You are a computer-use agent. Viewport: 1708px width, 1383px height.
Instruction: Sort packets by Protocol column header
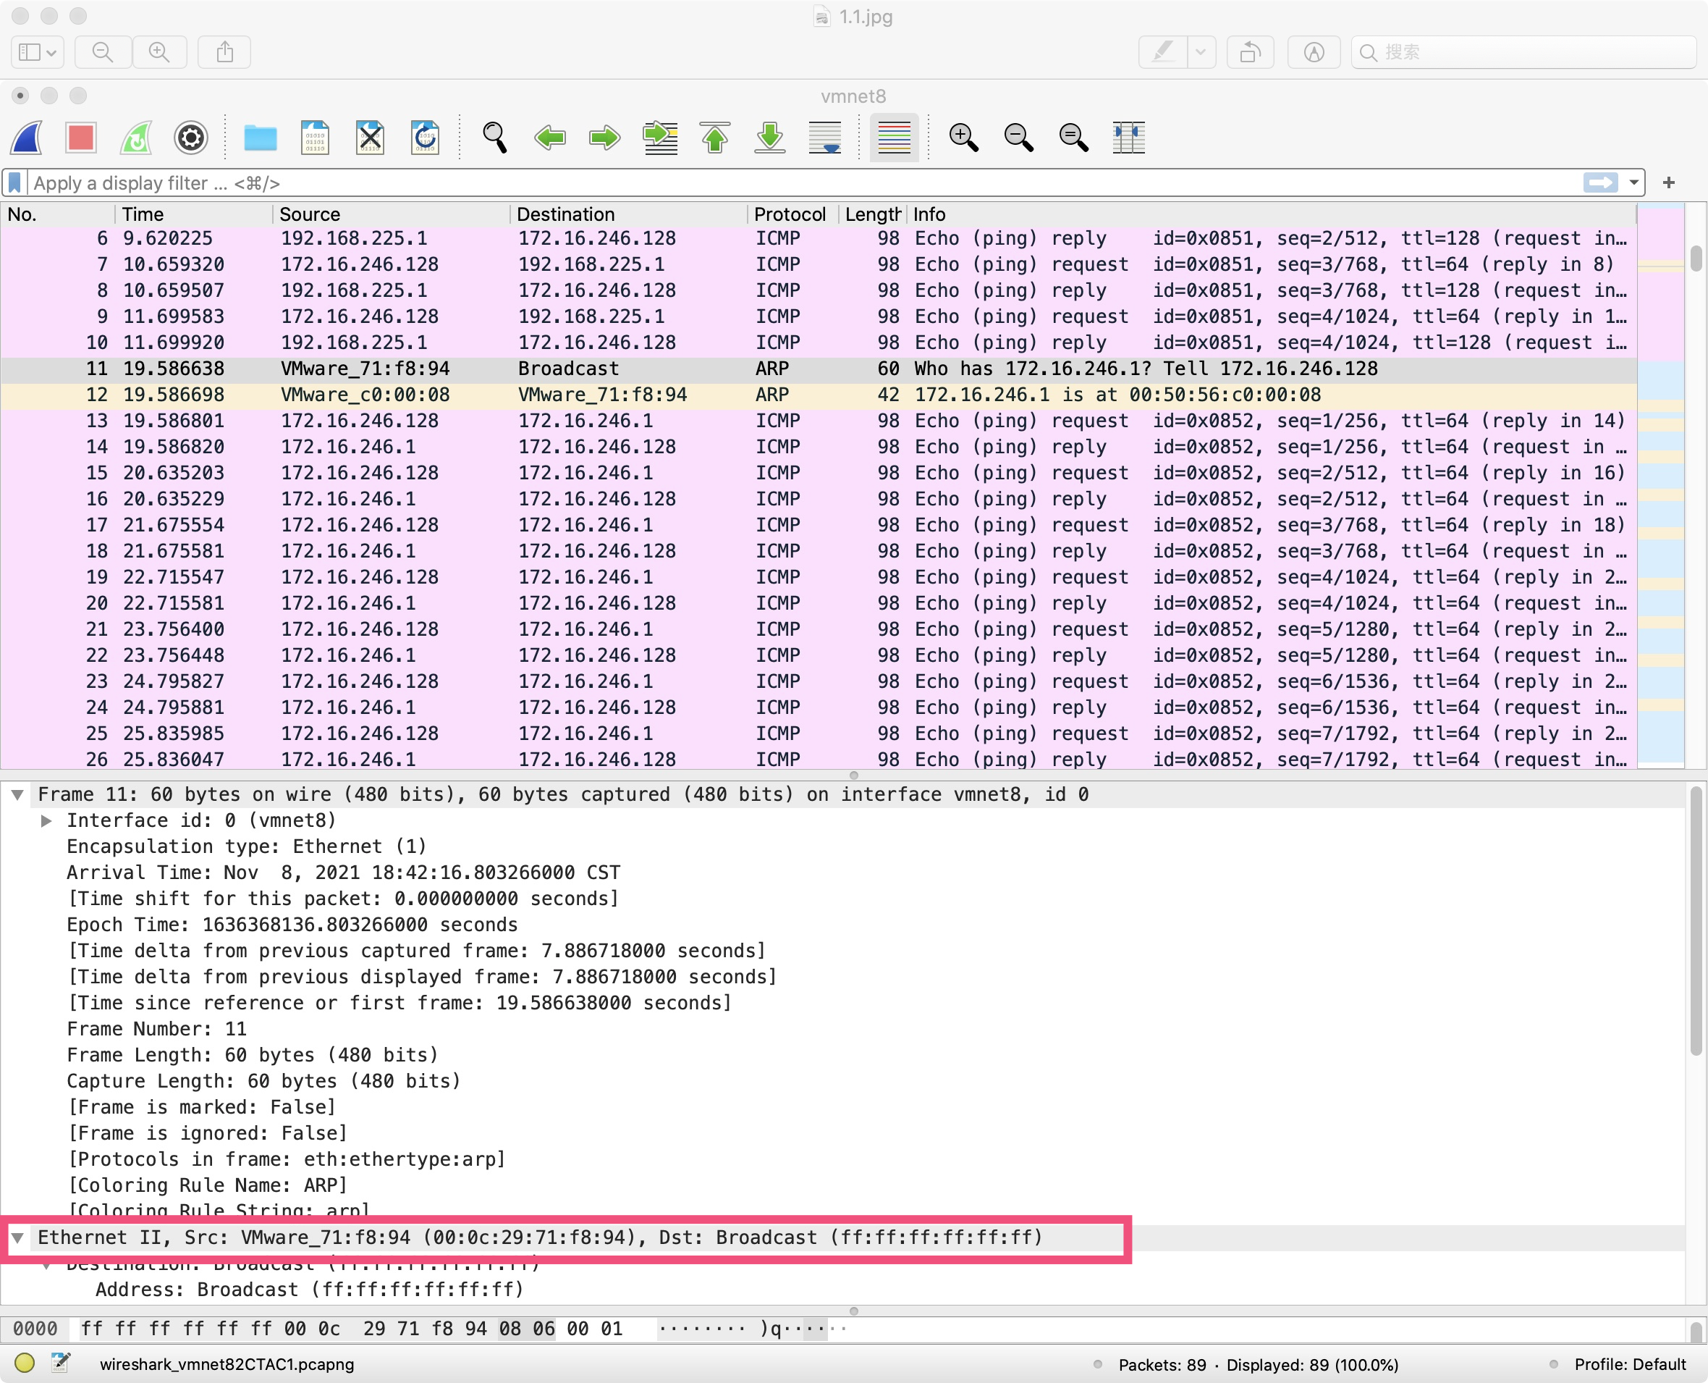pos(789,214)
